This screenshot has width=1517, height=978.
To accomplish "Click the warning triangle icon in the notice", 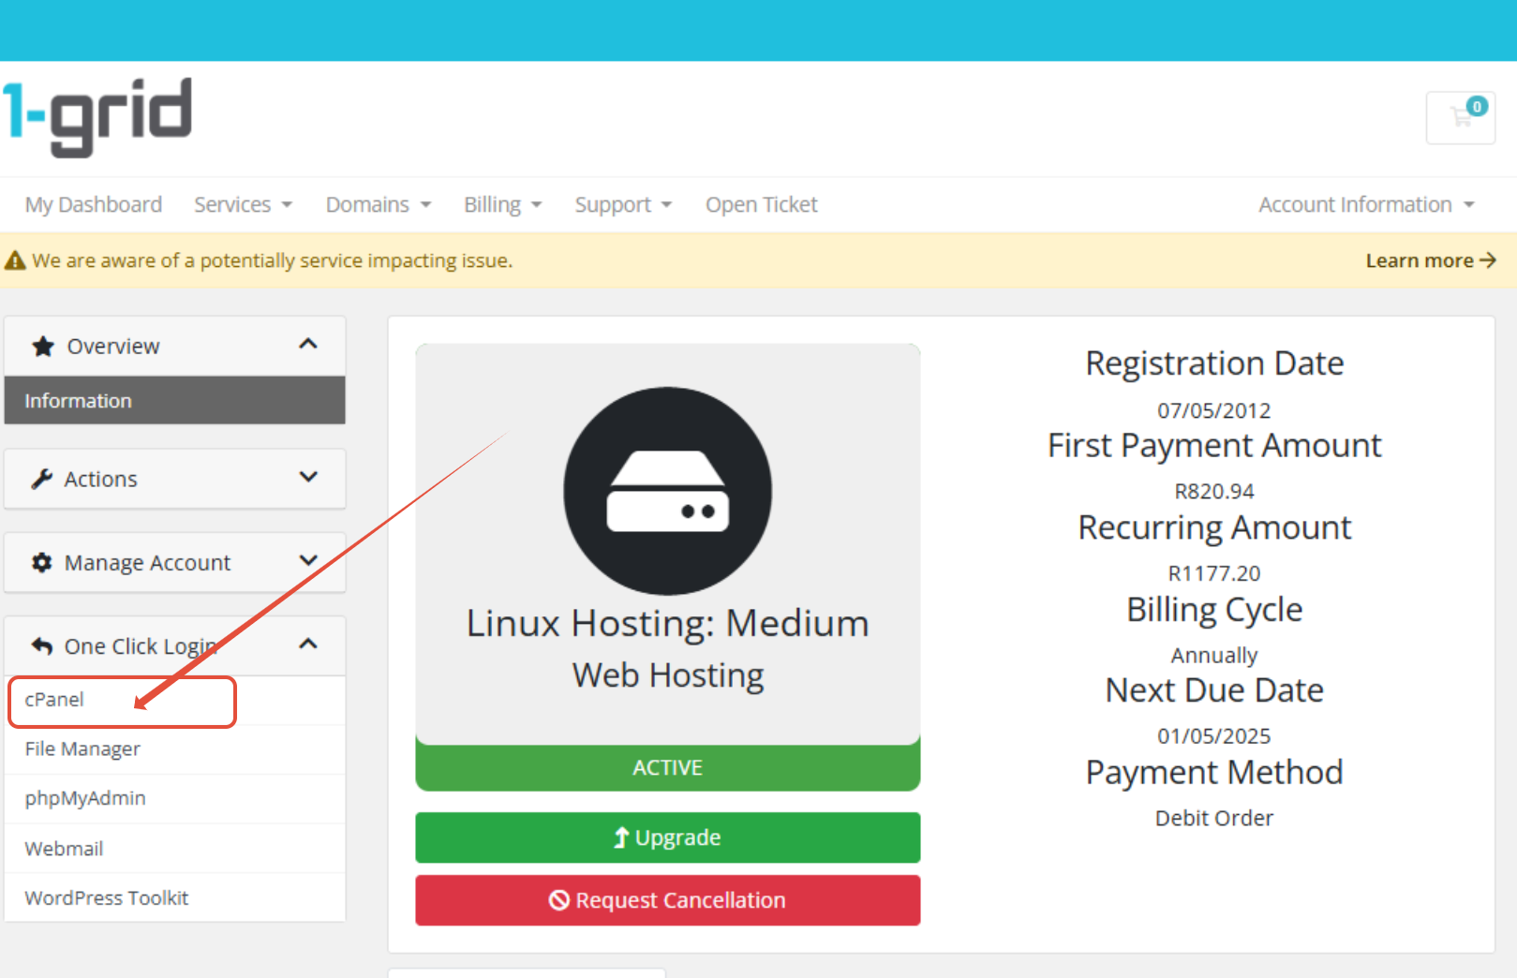I will (15, 259).
